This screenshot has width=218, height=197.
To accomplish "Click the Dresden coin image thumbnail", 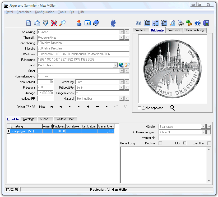I will (x=172, y=69).
